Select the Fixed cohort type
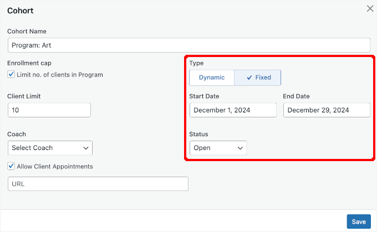The width and height of the screenshot is (377, 232). (258, 78)
